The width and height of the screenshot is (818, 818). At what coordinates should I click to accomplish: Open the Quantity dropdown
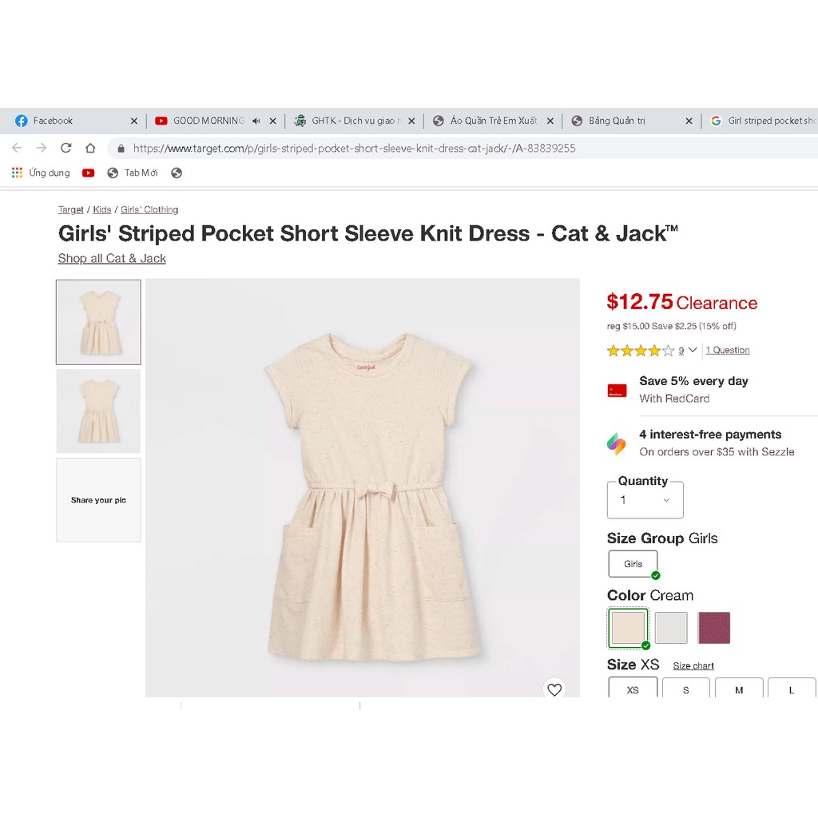pyautogui.click(x=645, y=500)
